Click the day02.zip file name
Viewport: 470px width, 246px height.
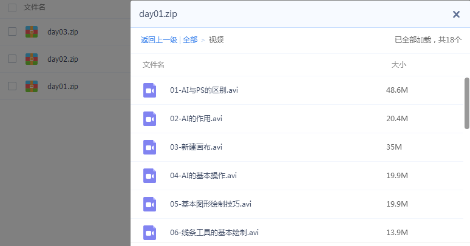[x=63, y=59]
